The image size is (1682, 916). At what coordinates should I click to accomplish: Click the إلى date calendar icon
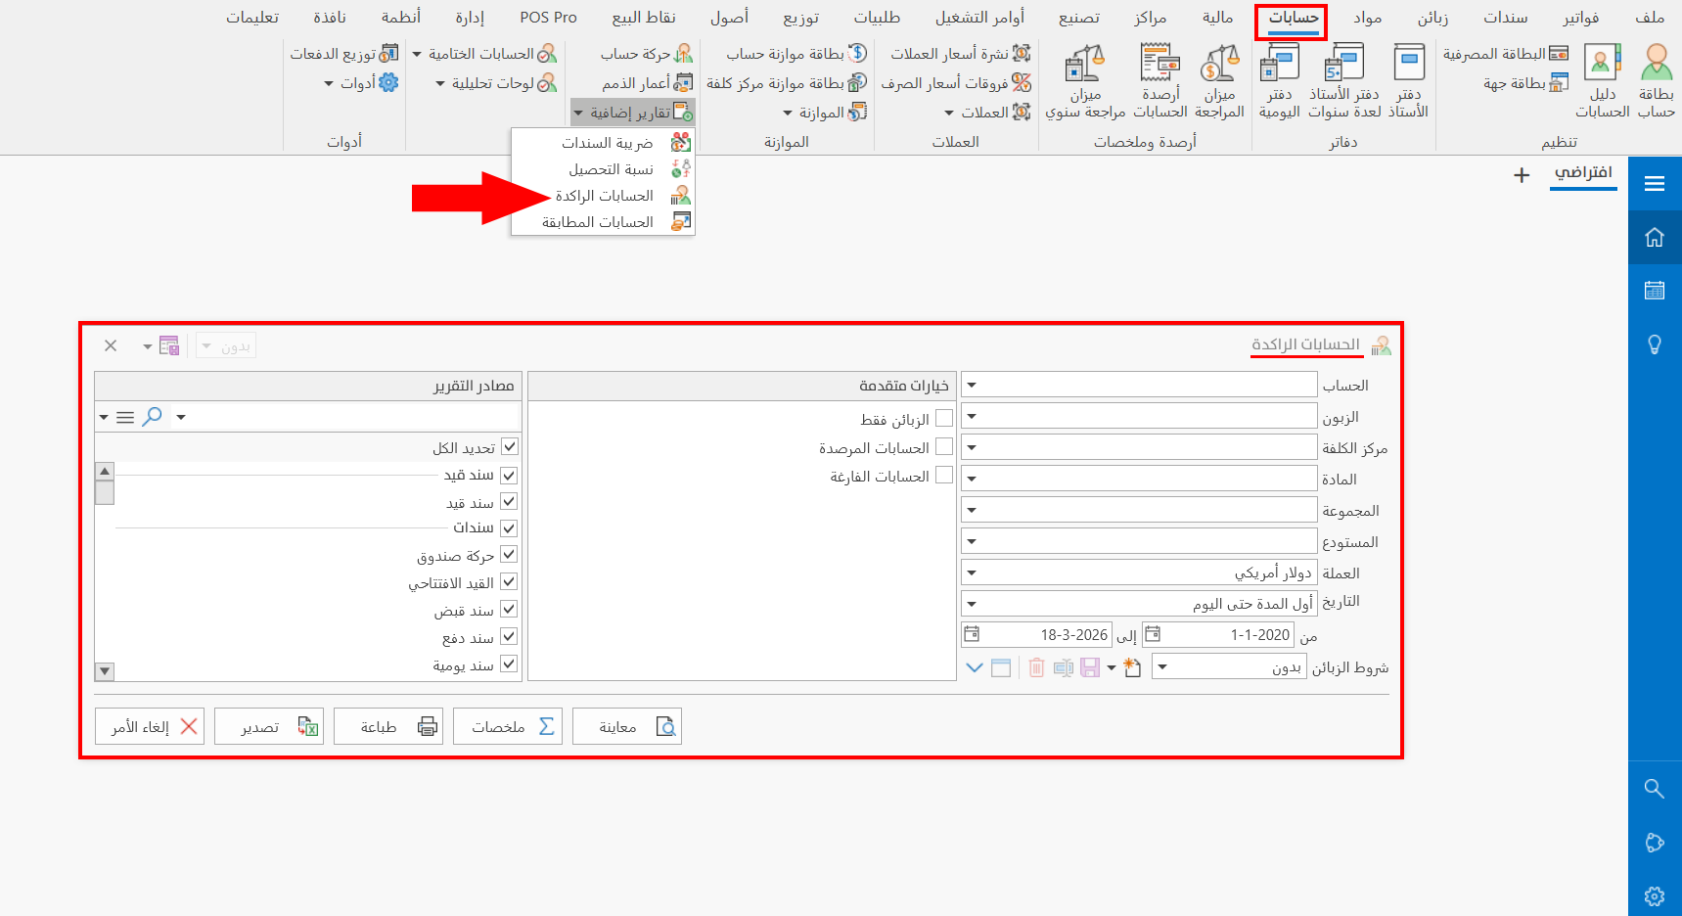[972, 634]
